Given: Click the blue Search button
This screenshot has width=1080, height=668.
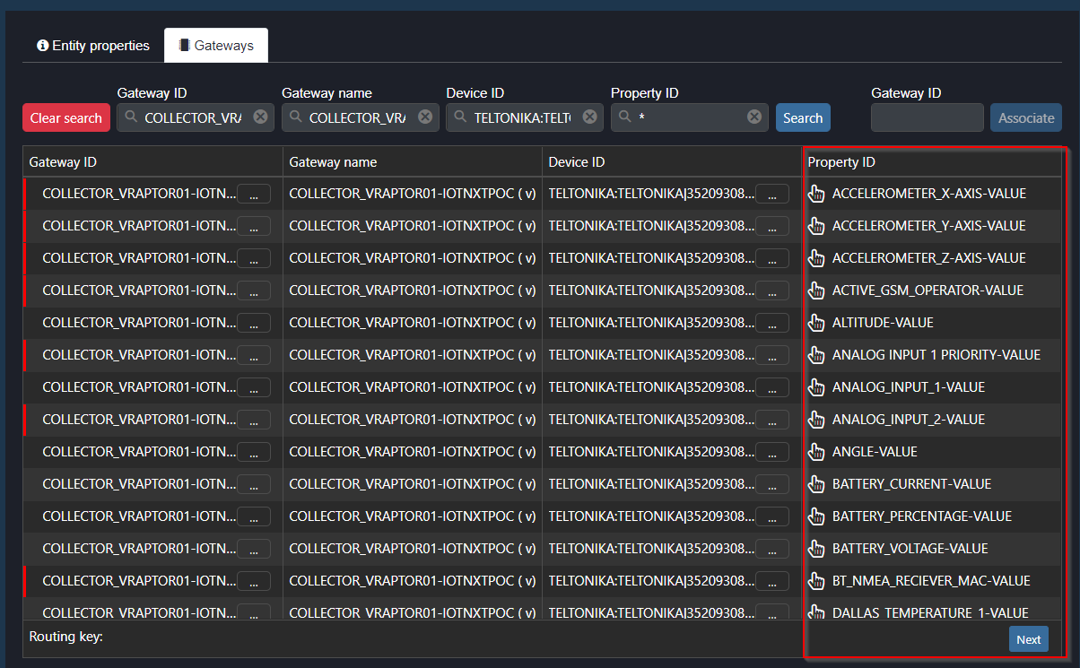Looking at the screenshot, I should coord(803,117).
